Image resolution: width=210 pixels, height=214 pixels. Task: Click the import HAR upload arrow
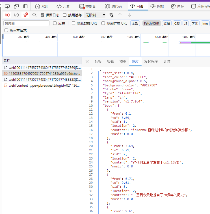pyautogui.click(x=120, y=15)
